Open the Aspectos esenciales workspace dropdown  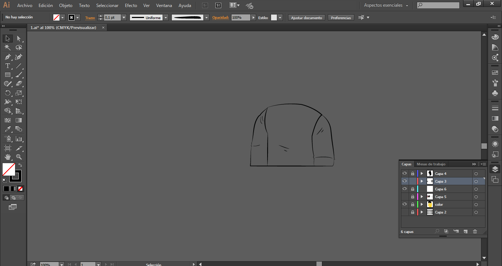click(x=386, y=6)
